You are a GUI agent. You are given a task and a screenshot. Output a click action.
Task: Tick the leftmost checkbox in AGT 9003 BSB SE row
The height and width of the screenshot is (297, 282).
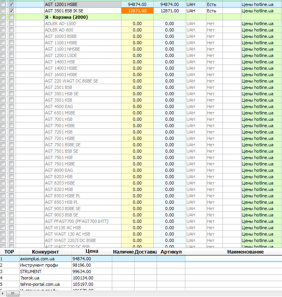[3, 215]
